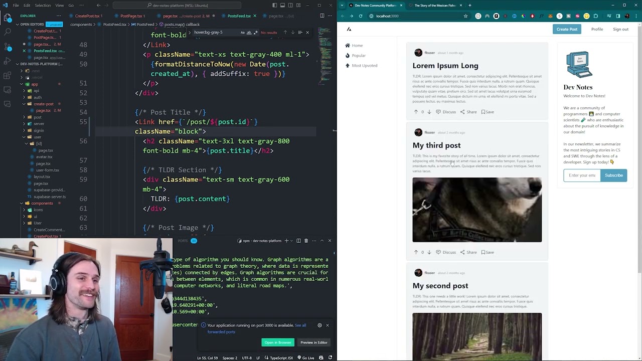Image resolution: width=642 pixels, height=361 pixels.
Task: Open the Edit menu
Action: click(x=27, y=5)
